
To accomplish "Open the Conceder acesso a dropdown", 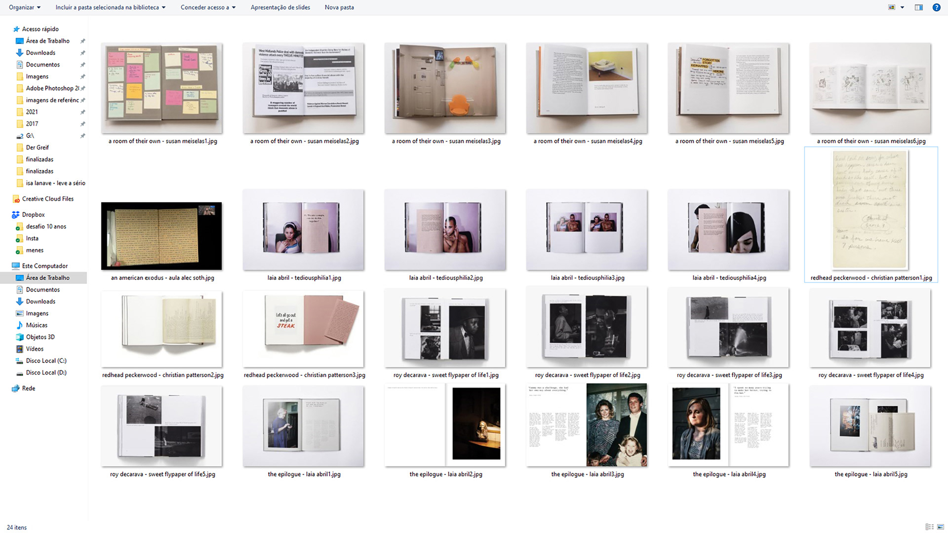I will point(208,7).
